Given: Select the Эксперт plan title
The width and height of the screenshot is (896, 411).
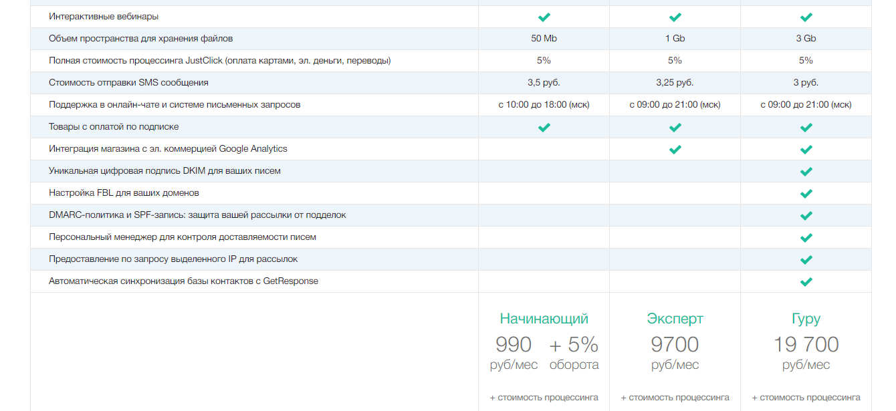Looking at the screenshot, I should (x=675, y=319).
